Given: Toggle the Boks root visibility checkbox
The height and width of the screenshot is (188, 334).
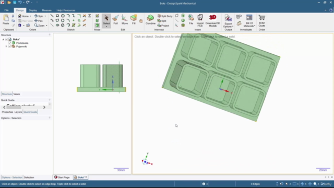Looking at the screenshot, I should [x=6, y=39].
